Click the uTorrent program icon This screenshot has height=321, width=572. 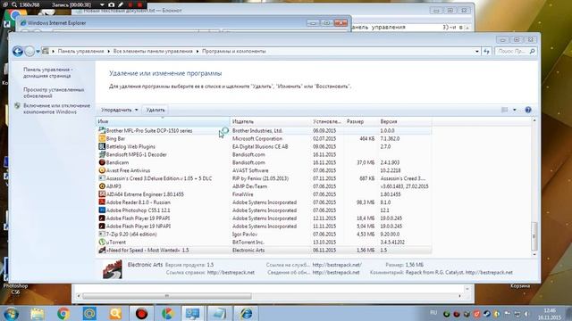click(x=102, y=242)
